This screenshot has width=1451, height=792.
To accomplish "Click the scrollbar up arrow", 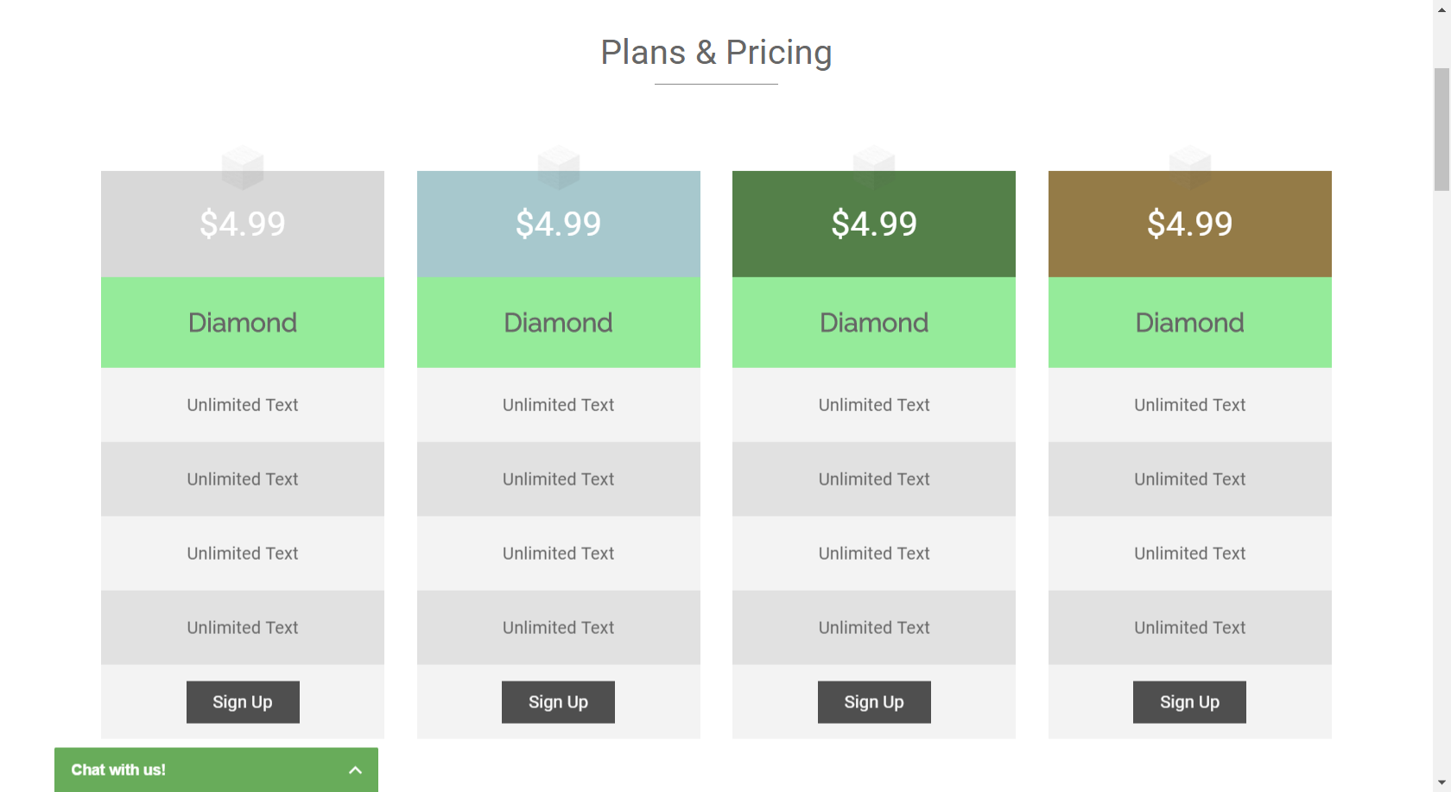I will (x=1441, y=8).
